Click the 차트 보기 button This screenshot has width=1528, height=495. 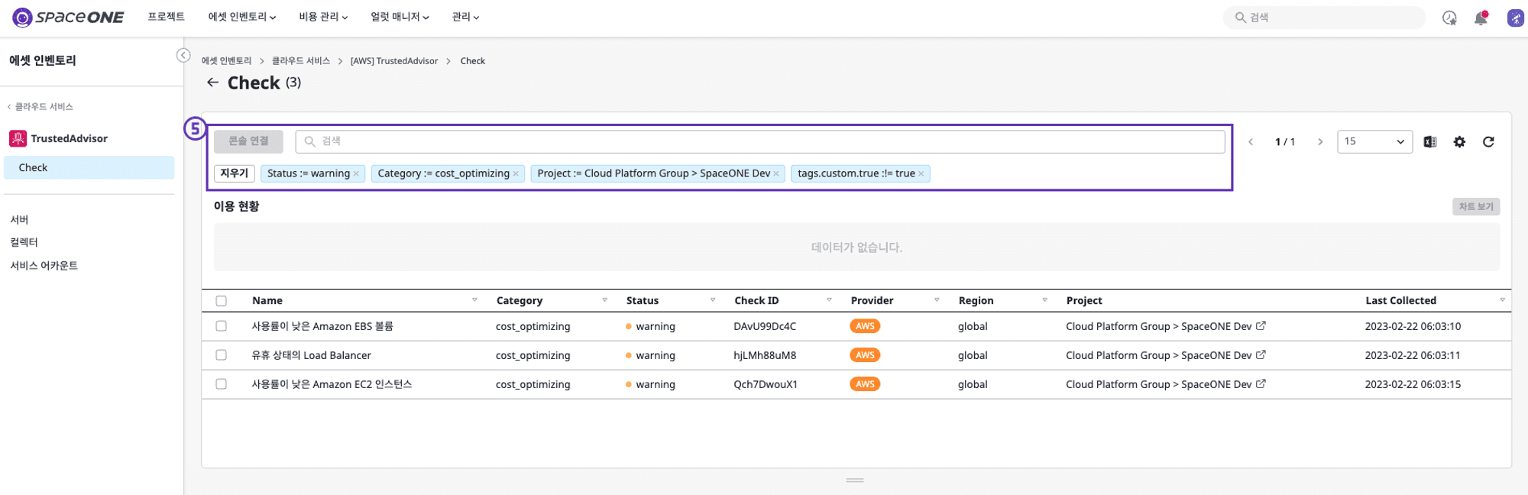pos(1476,206)
